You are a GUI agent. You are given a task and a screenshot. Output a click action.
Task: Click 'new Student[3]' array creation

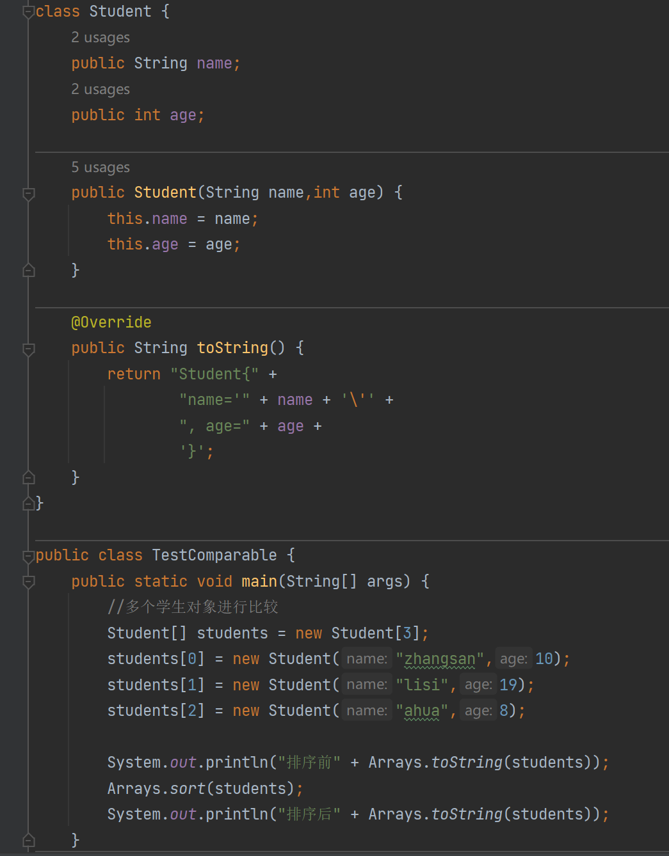point(358,633)
